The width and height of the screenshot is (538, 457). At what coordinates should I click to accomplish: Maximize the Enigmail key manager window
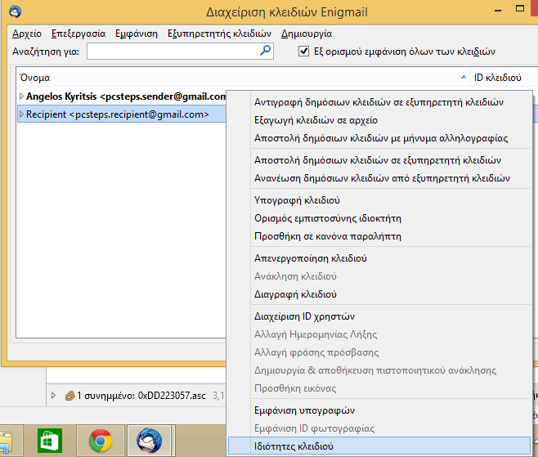click(x=520, y=8)
